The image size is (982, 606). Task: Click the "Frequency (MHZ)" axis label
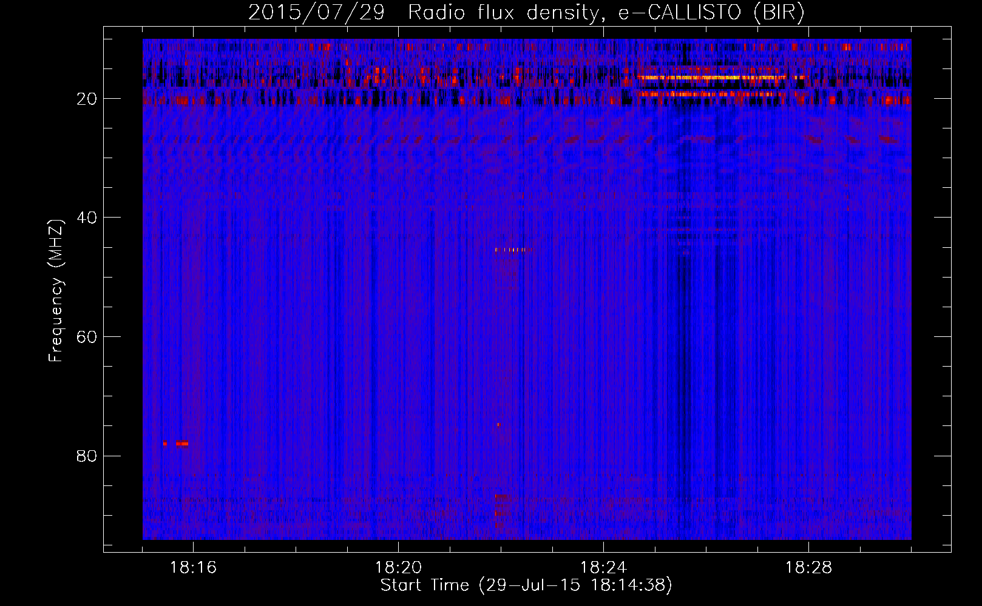click(56, 291)
